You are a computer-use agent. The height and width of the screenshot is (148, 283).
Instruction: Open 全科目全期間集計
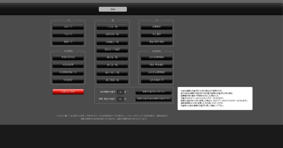click(x=156, y=72)
